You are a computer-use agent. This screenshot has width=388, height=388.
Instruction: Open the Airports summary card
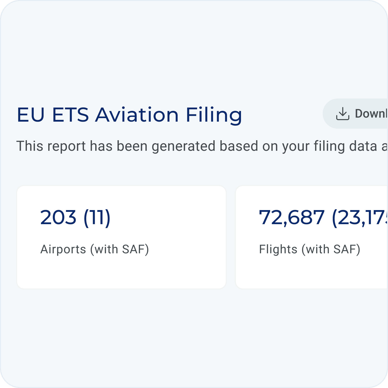click(x=121, y=237)
